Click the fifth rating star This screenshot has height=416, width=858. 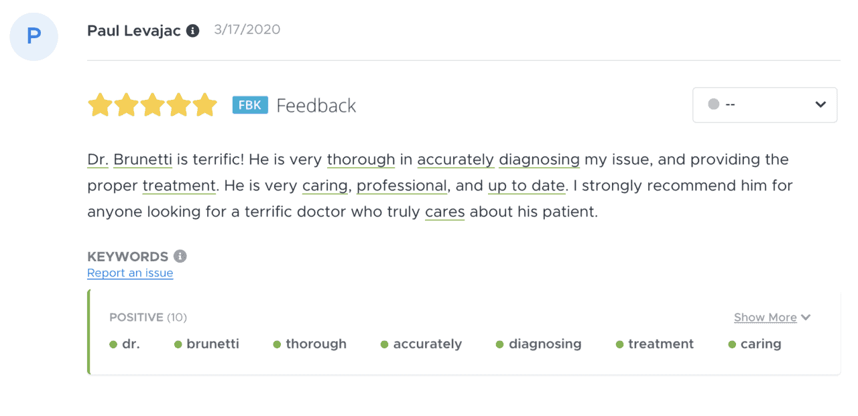pyautogui.click(x=205, y=105)
